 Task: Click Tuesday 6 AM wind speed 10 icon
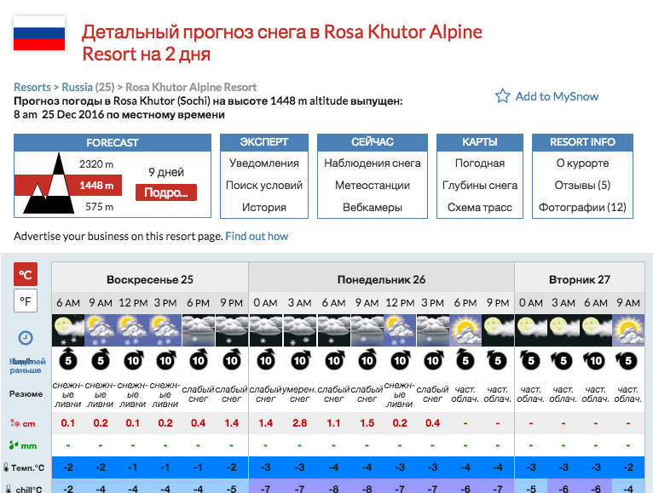point(595,360)
